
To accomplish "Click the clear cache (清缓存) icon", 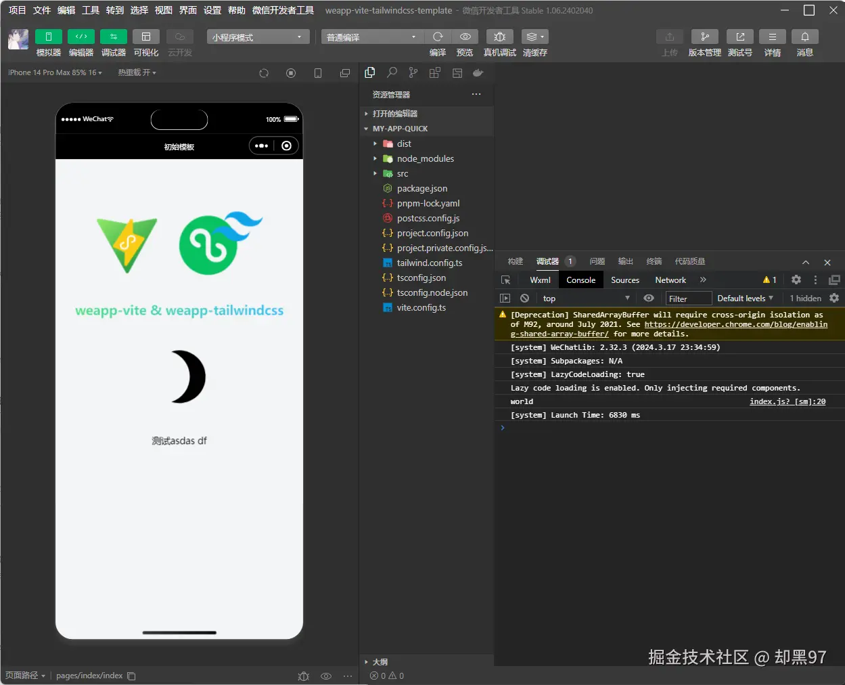I will coord(534,37).
